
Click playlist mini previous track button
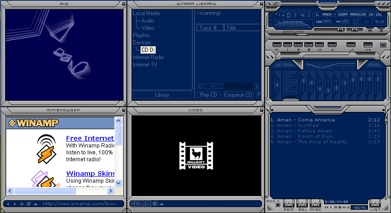click(x=326, y=208)
